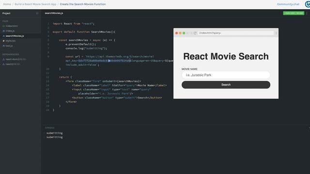Click the Project panel header icon

click(37, 13)
